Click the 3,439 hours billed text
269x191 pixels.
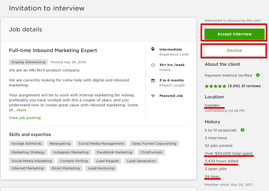[221, 161]
